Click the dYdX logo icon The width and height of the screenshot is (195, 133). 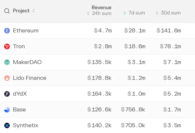tap(7, 94)
